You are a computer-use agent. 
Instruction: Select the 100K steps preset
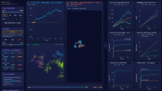click(x=15, y=15)
